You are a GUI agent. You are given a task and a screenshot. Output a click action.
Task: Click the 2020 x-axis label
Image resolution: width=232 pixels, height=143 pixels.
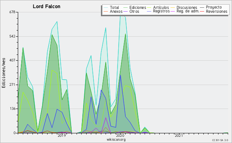click(x=120, y=136)
